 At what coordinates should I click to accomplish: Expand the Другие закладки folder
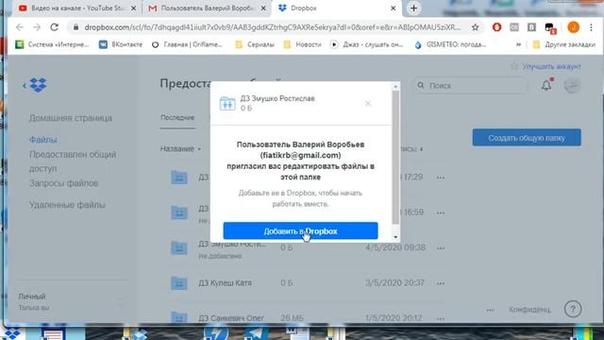pyautogui.click(x=564, y=44)
